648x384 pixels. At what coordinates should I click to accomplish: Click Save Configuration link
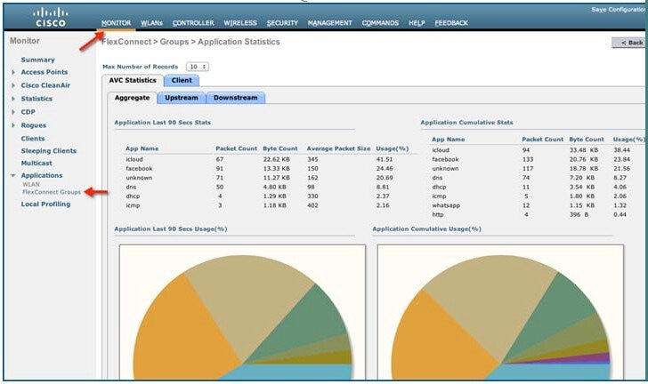pyautogui.click(x=618, y=10)
